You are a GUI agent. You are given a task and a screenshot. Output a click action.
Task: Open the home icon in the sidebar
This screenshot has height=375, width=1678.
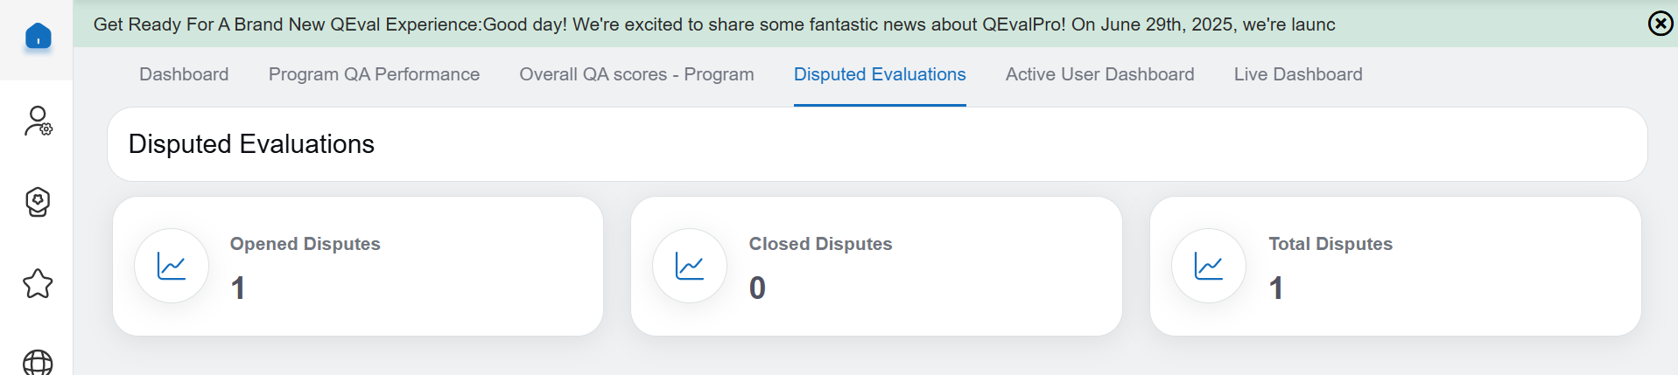click(38, 37)
